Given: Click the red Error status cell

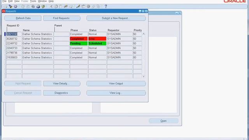Looking at the screenshot, I should [x=97, y=39].
